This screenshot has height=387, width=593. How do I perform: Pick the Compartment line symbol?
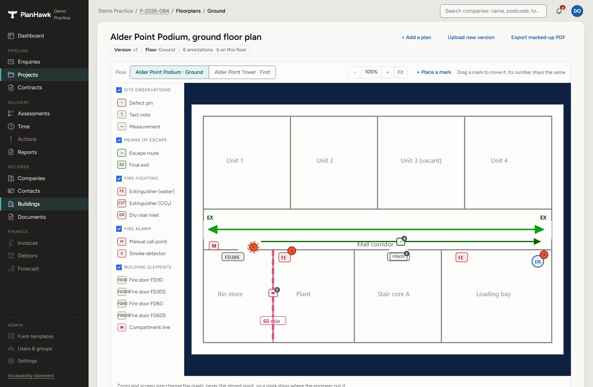[x=122, y=327]
